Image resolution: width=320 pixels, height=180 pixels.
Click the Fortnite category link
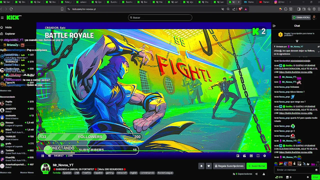tap(56, 173)
